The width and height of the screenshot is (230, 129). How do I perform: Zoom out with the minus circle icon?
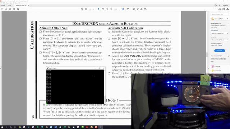pos(107,9)
